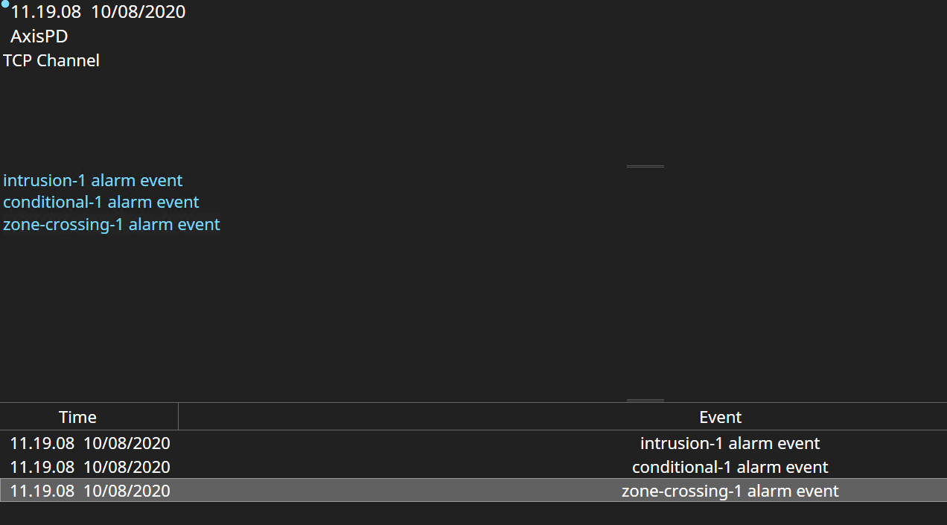Select the intrusion-1 alarm event table row

pyautogui.click(x=730, y=444)
